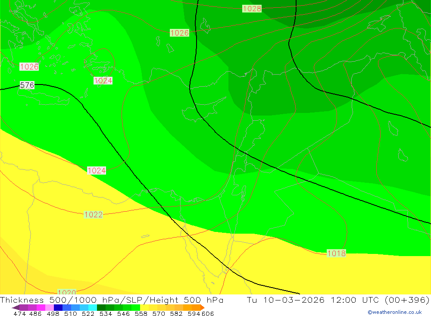Click the 1018 isobar label
The image size is (431, 316).
pyautogui.click(x=337, y=253)
